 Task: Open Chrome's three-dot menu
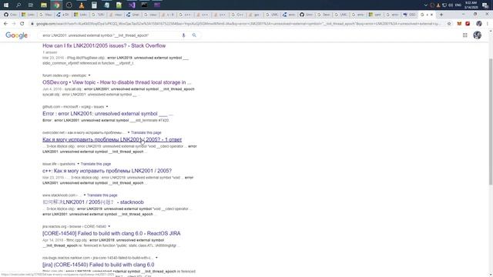click(x=488, y=24)
